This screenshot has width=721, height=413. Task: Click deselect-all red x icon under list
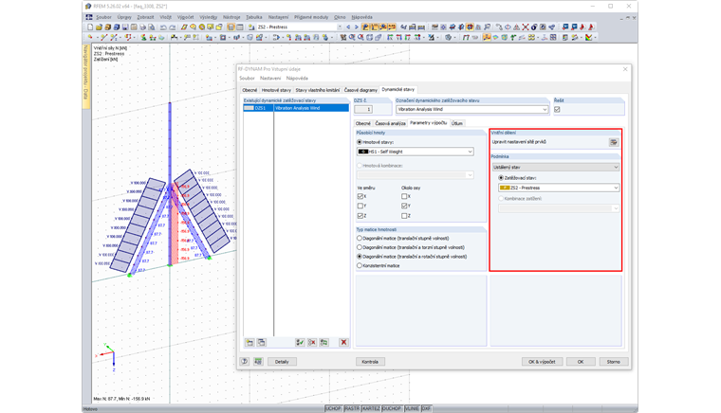(312, 342)
